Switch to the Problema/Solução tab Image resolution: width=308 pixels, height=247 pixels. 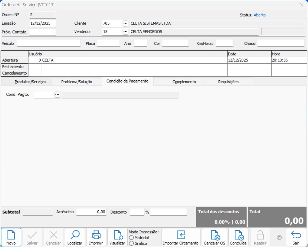[76, 82]
